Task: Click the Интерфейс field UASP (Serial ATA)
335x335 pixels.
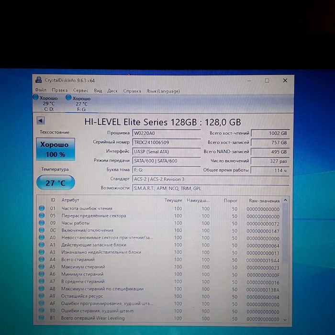Action: (x=167, y=152)
